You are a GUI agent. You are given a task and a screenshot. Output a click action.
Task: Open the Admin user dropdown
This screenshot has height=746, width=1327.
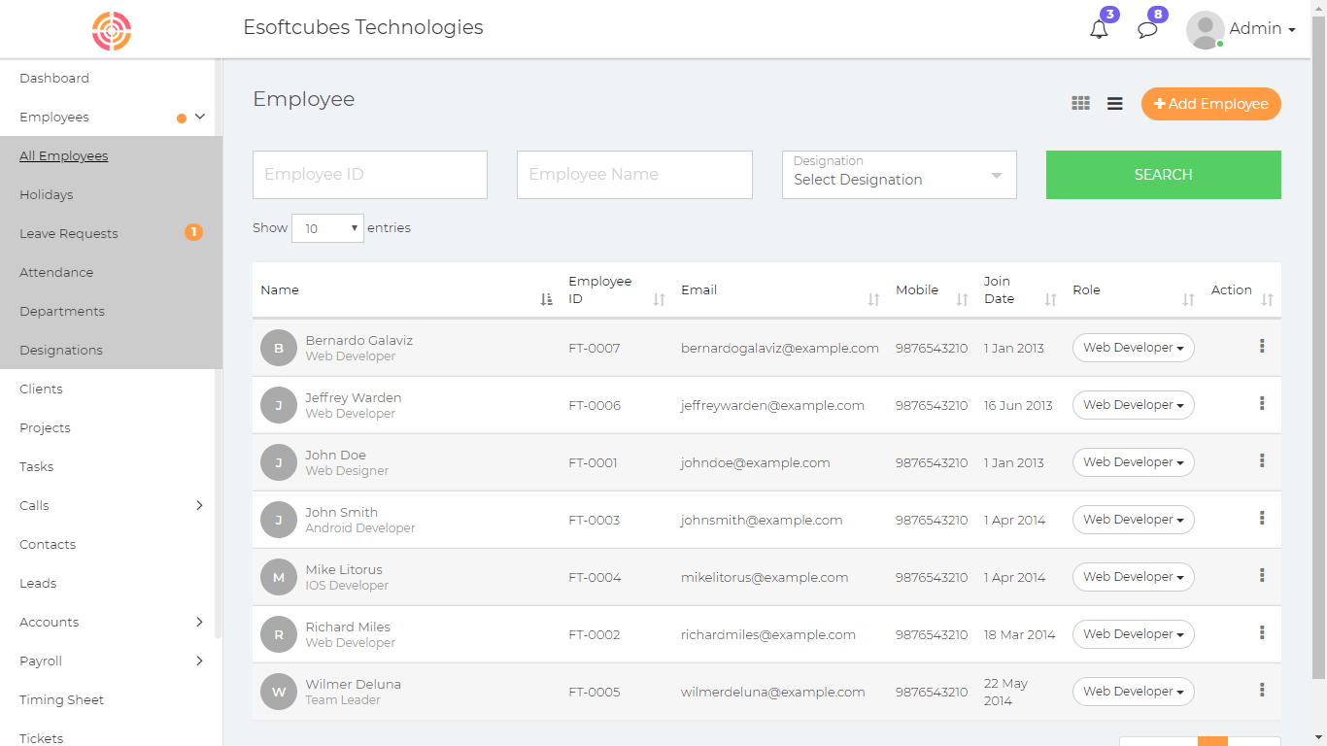pyautogui.click(x=1262, y=29)
